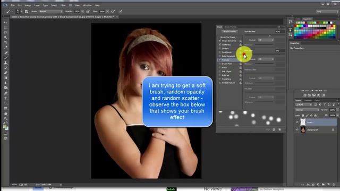Select the Dodge tool
Viewport: 340px width, 191px height.
(6, 88)
